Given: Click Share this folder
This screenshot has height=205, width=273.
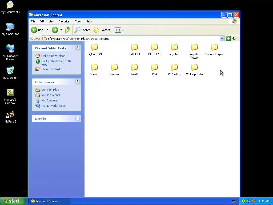Looking at the screenshot, I should (x=52, y=69).
